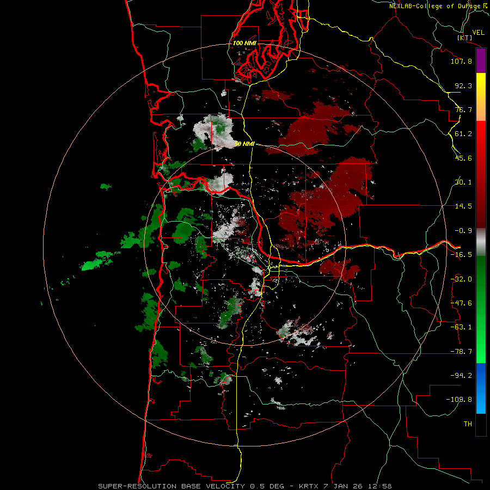
Task: Click the 100 NMI range ring label
Action: tap(244, 43)
